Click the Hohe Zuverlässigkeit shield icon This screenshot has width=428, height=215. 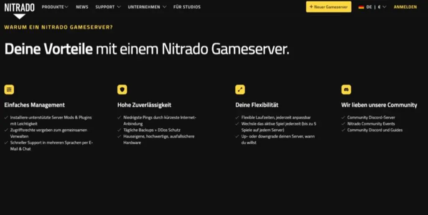click(x=122, y=90)
